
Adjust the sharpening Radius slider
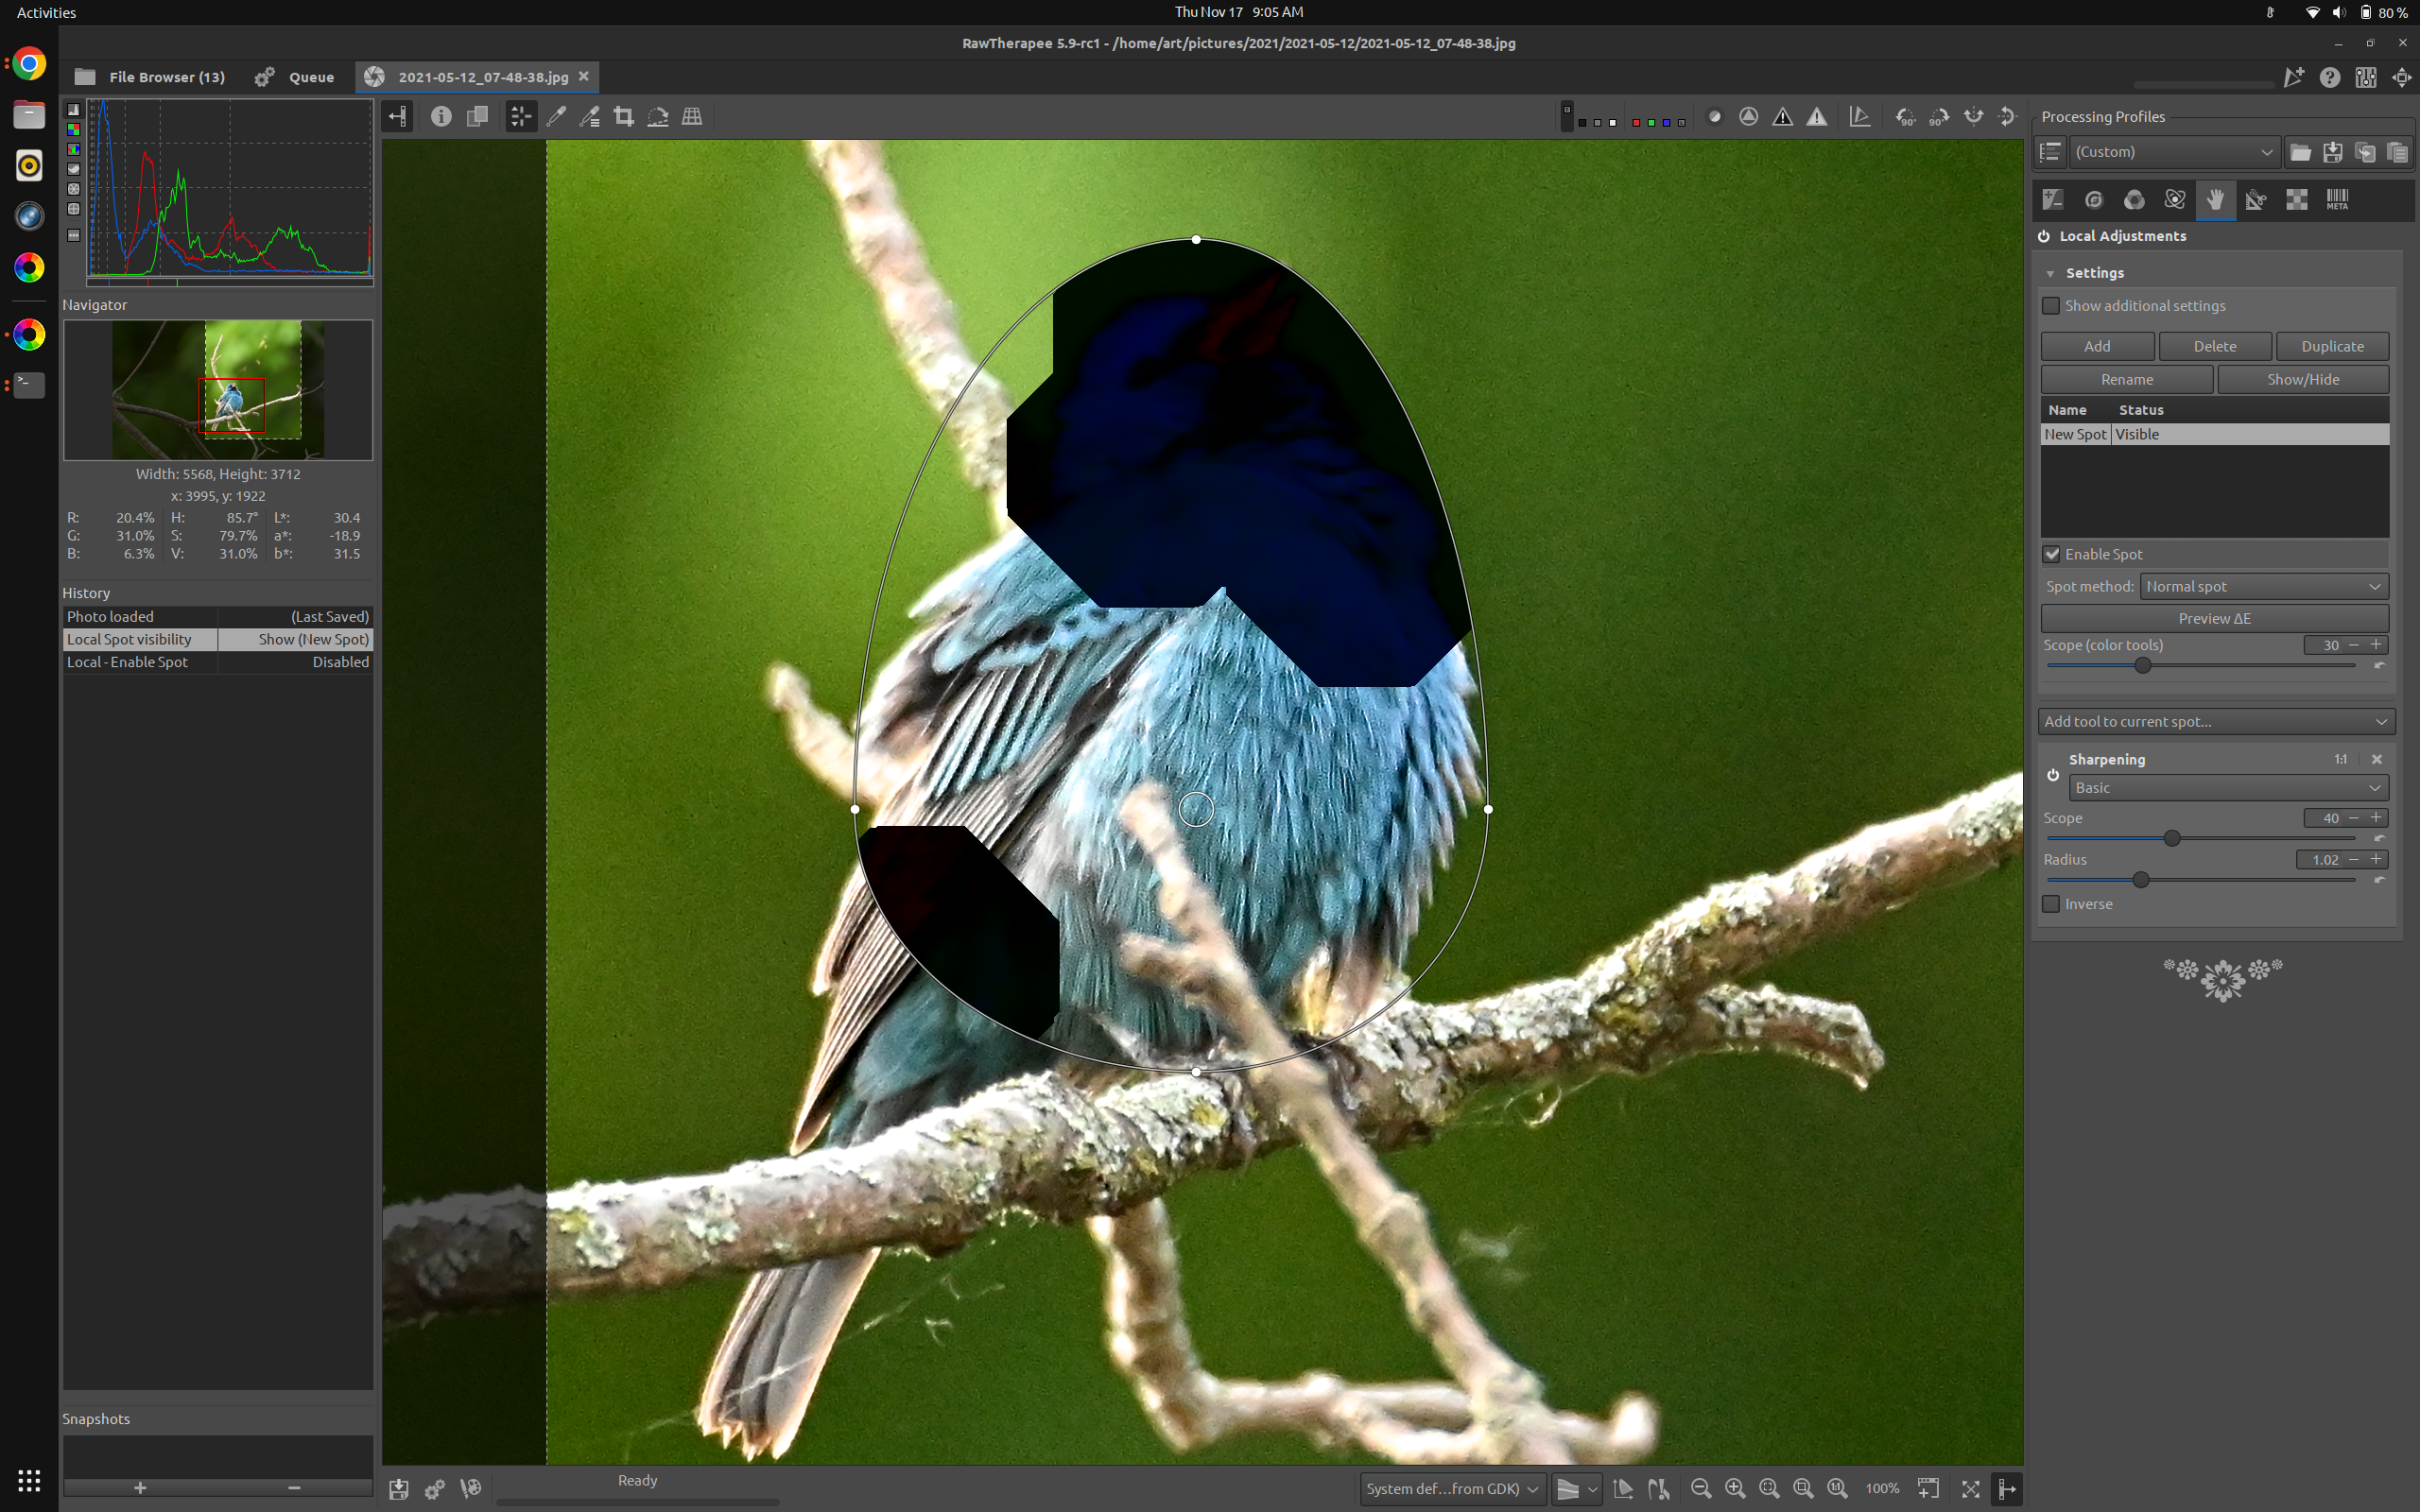[2140, 880]
